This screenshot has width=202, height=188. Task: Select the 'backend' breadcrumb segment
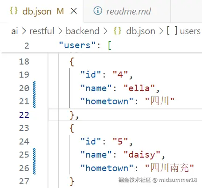pos(83,31)
